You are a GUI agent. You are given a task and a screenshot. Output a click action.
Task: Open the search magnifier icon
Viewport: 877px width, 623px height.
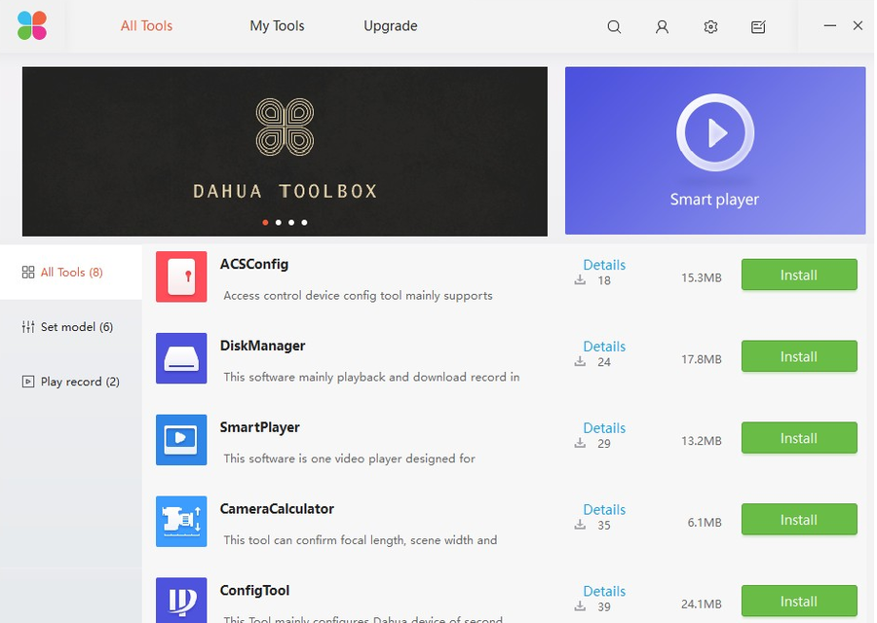pyautogui.click(x=614, y=26)
